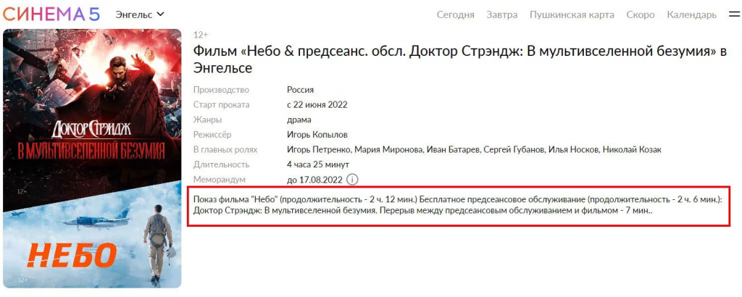Open the Скоро upcoming films section
Viewport: 742px width, 297px height.
641,14
